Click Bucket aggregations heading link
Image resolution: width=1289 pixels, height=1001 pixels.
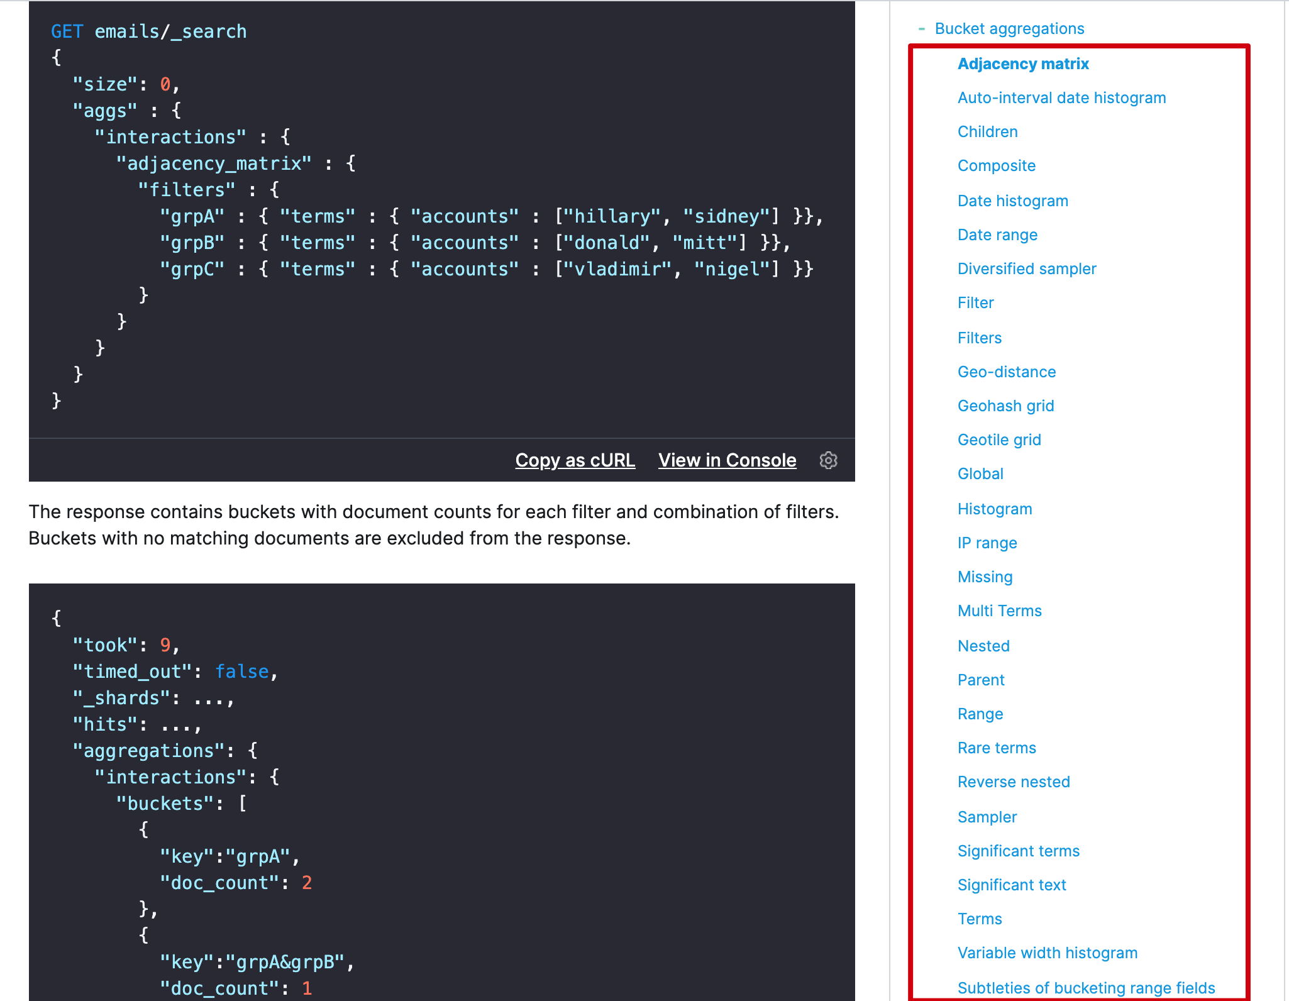point(1009,29)
